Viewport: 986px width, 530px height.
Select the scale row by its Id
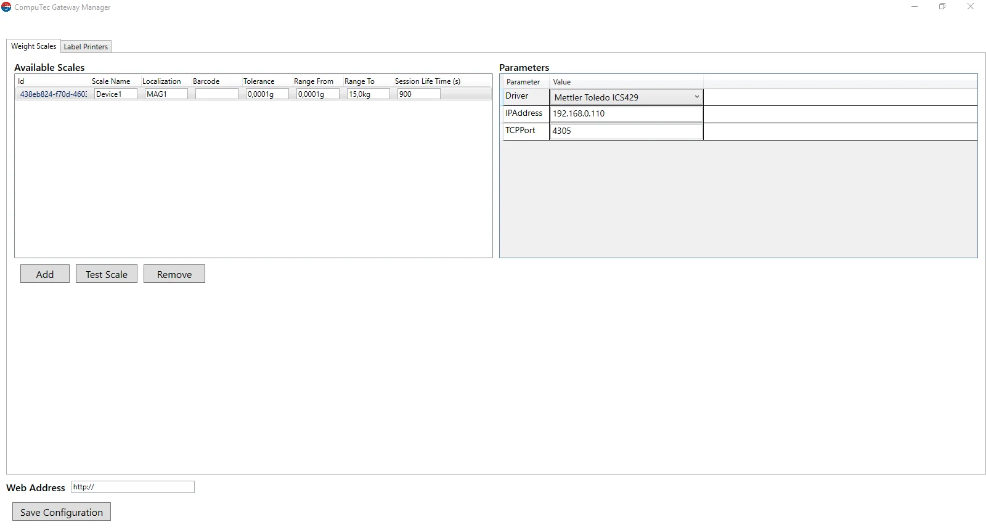[53, 94]
